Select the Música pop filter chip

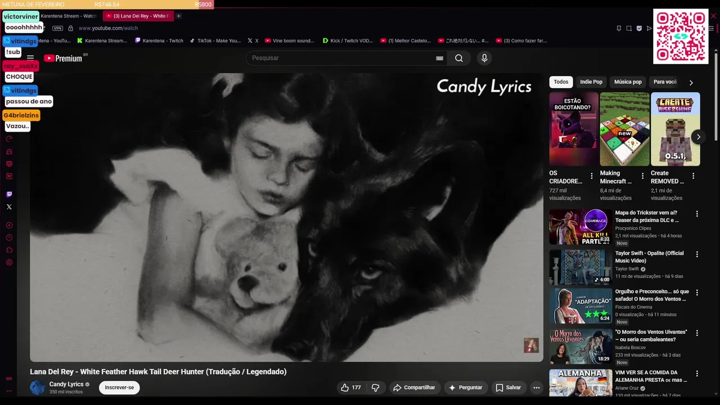(628, 82)
